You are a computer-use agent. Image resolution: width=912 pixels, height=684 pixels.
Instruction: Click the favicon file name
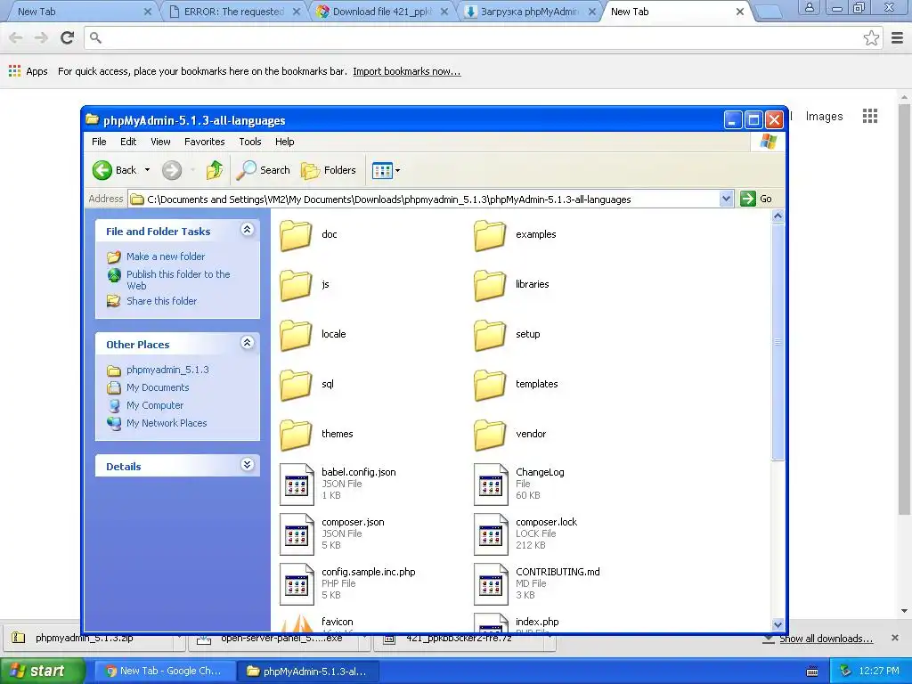click(x=338, y=622)
